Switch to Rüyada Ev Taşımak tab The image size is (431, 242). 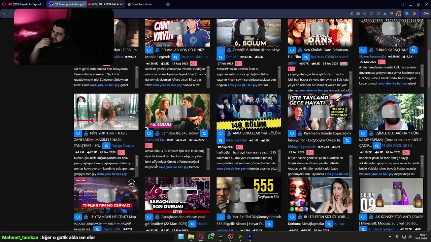pyautogui.click(x=26, y=4)
